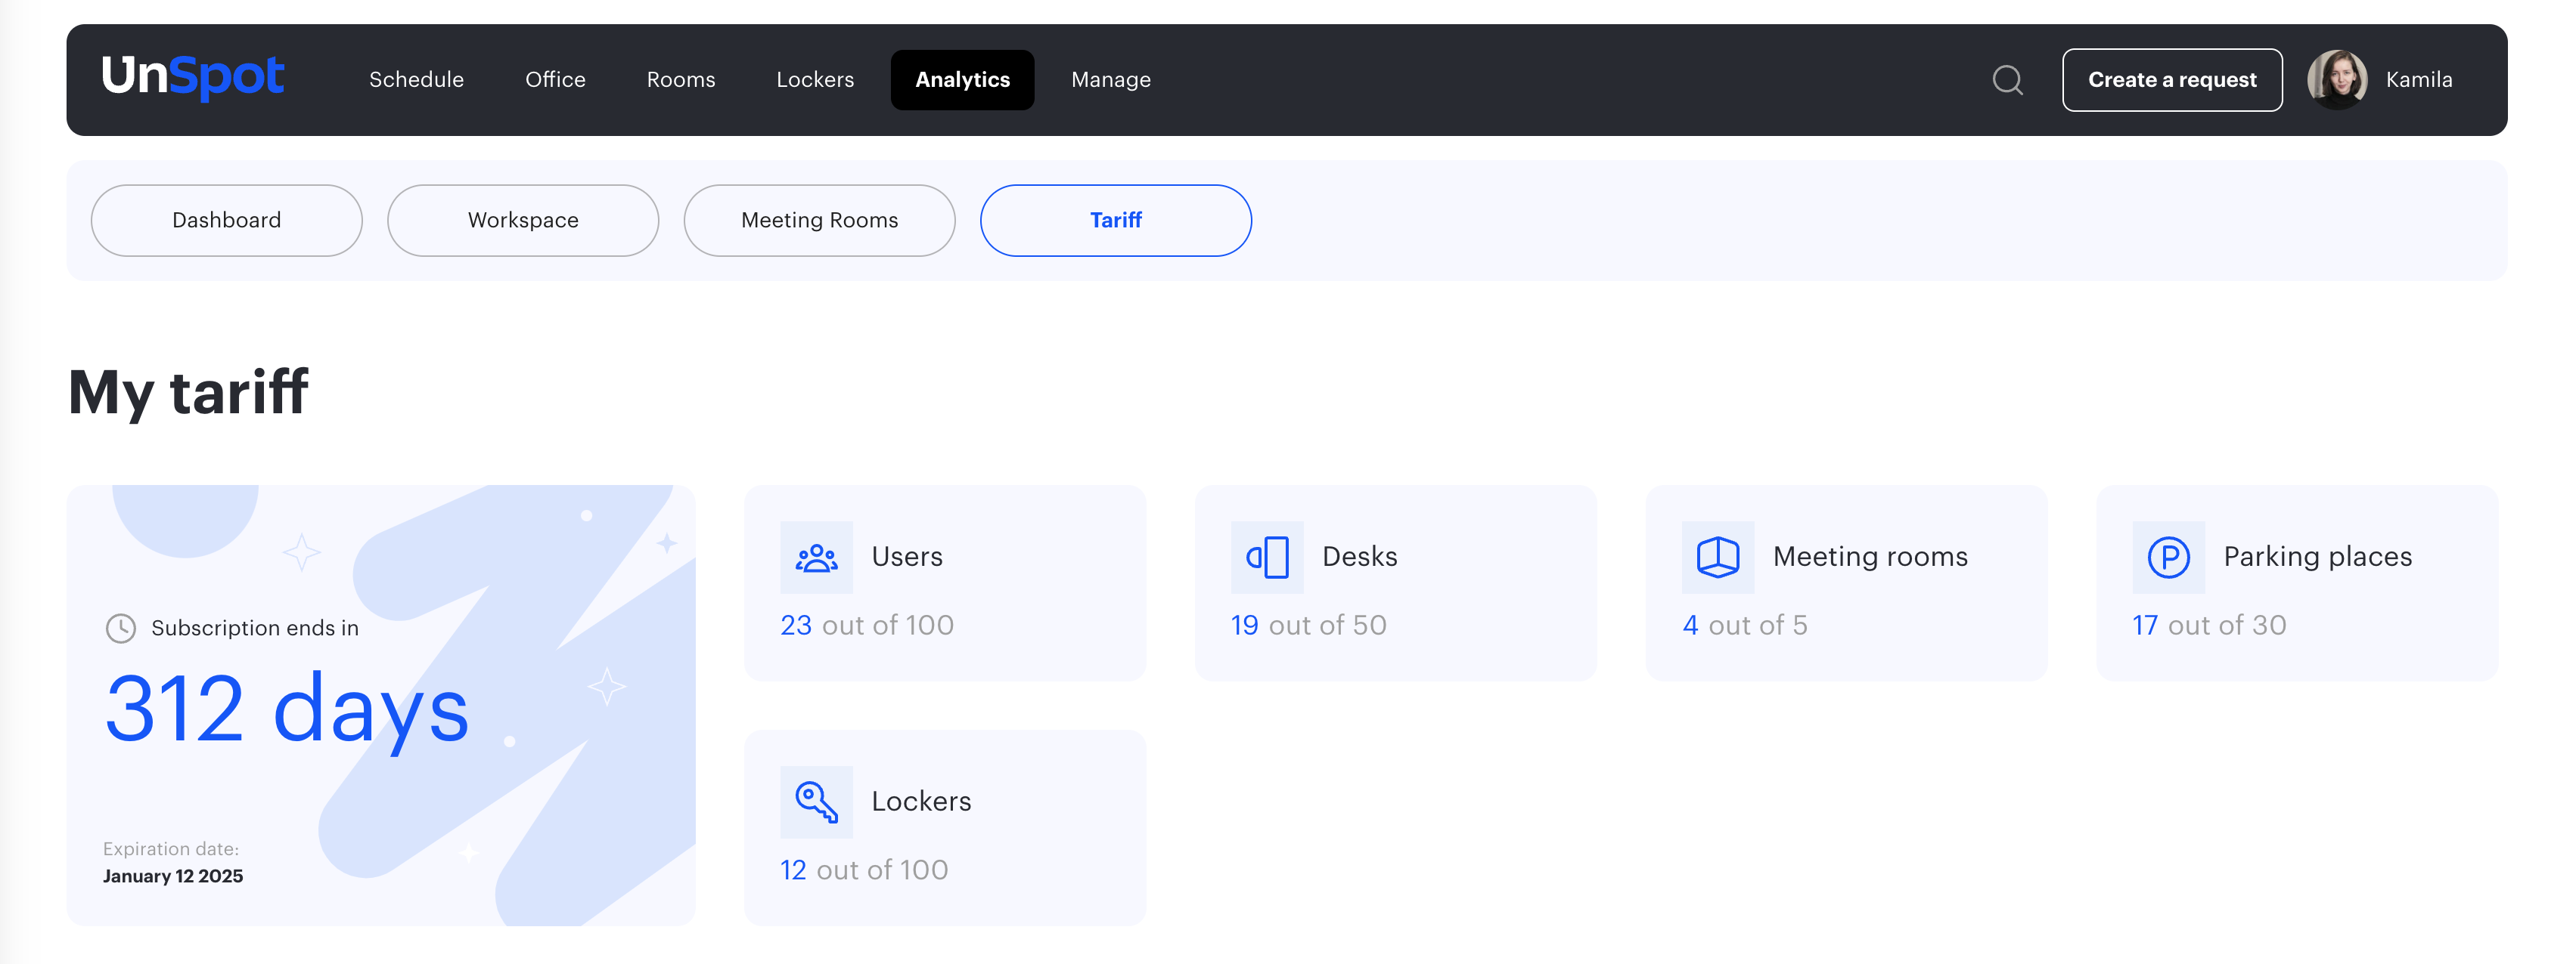The width and height of the screenshot is (2576, 964).
Task: Click the UnSpot logo
Action: click(193, 77)
